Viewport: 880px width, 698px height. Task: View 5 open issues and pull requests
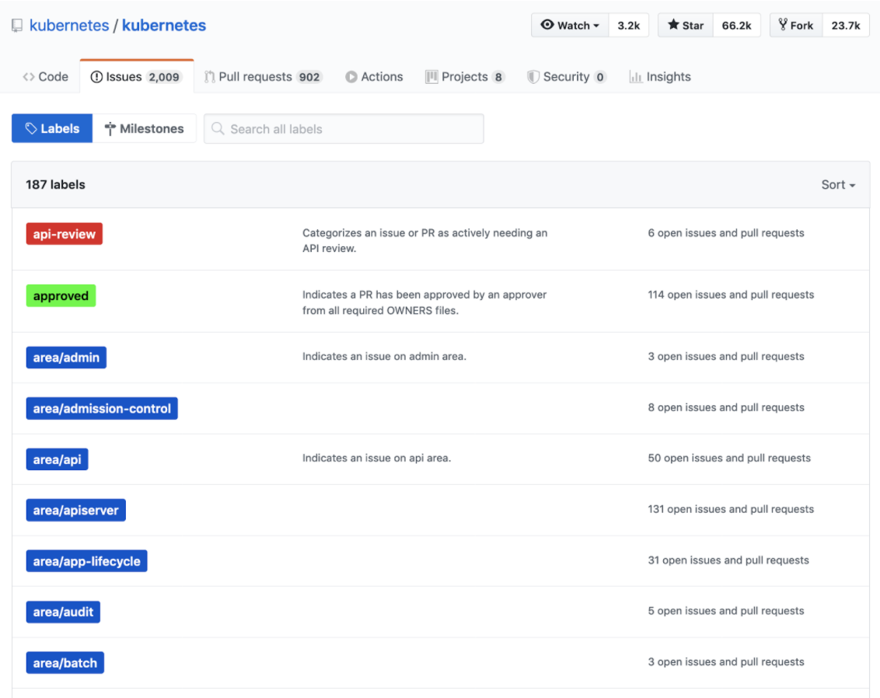click(725, 610)
